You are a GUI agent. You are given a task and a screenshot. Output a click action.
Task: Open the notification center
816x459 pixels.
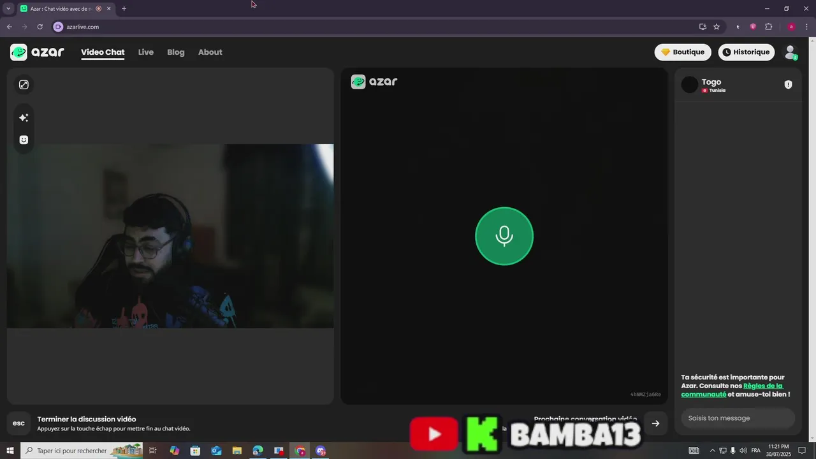802,451
